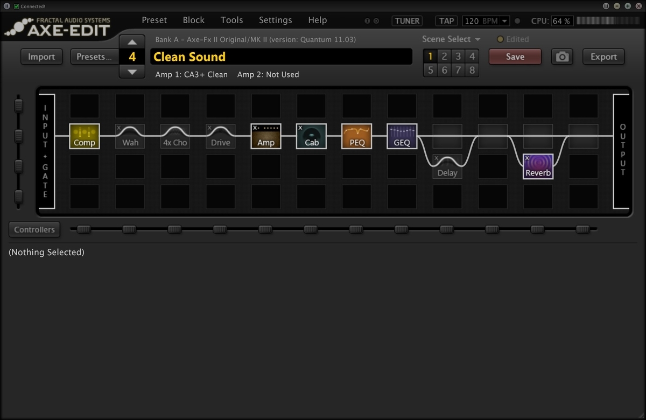Image resolution: width=646 pixels, height=420 pixels.
Task: Click the (Nothing Selected) text
Action: tap(46, 252)
